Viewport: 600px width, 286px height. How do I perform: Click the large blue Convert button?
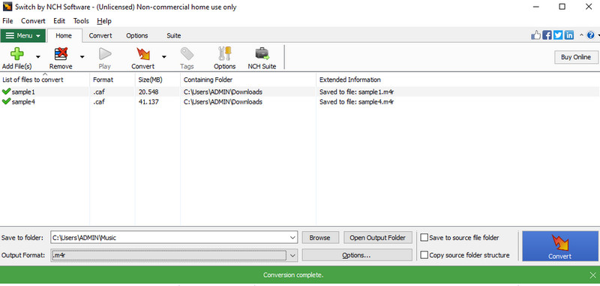tap(560, 246)
